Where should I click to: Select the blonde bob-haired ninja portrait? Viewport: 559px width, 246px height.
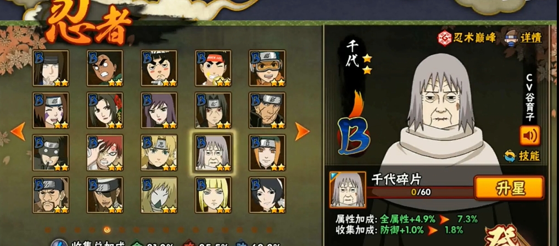point(213,195)
